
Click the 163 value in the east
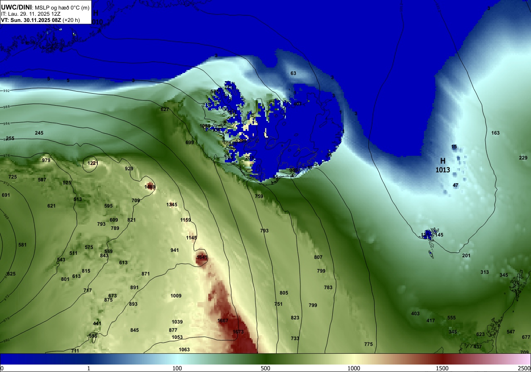click(x=495, y=133)
